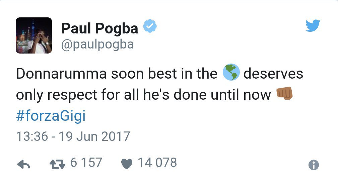Like the tweet with the heart icon
Screen dimensions: 338x184
[127, 164]
